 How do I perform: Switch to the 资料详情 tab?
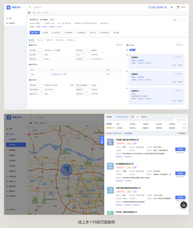click(x=49, y=40)
